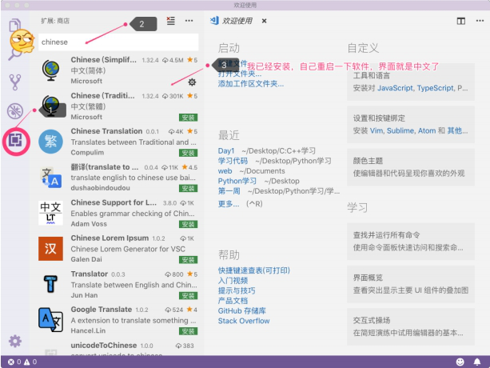Viewport: 490px width, 368px height.
Task: Open Stack Overflow help link
Action: pos(244,321)
